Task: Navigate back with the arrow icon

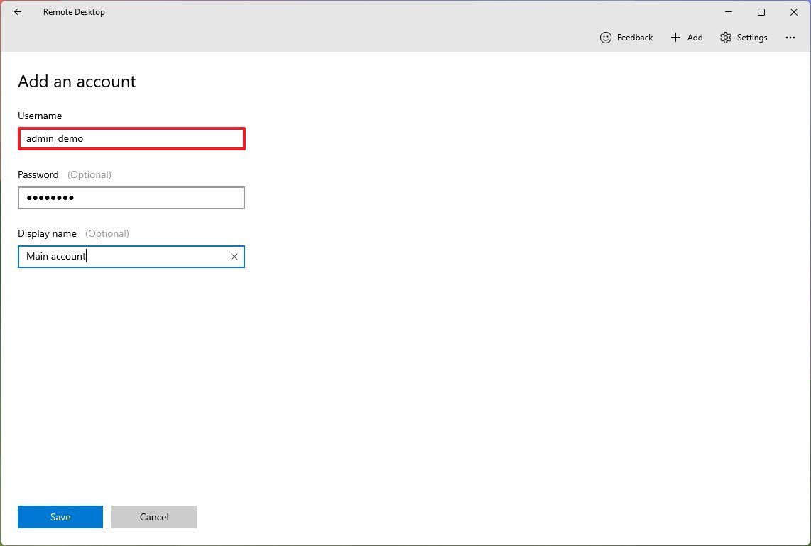Action: coord(18,12)
